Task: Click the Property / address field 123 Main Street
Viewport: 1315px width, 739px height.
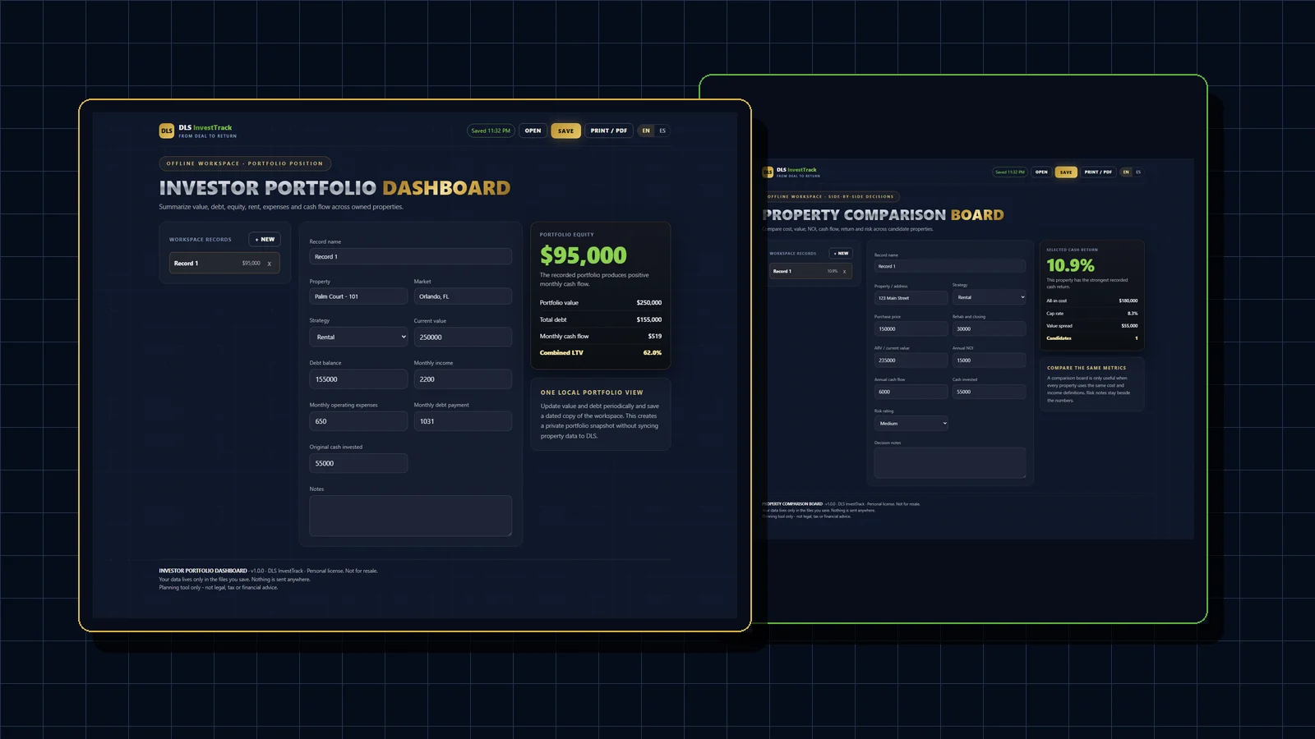Action: [911, 298]
